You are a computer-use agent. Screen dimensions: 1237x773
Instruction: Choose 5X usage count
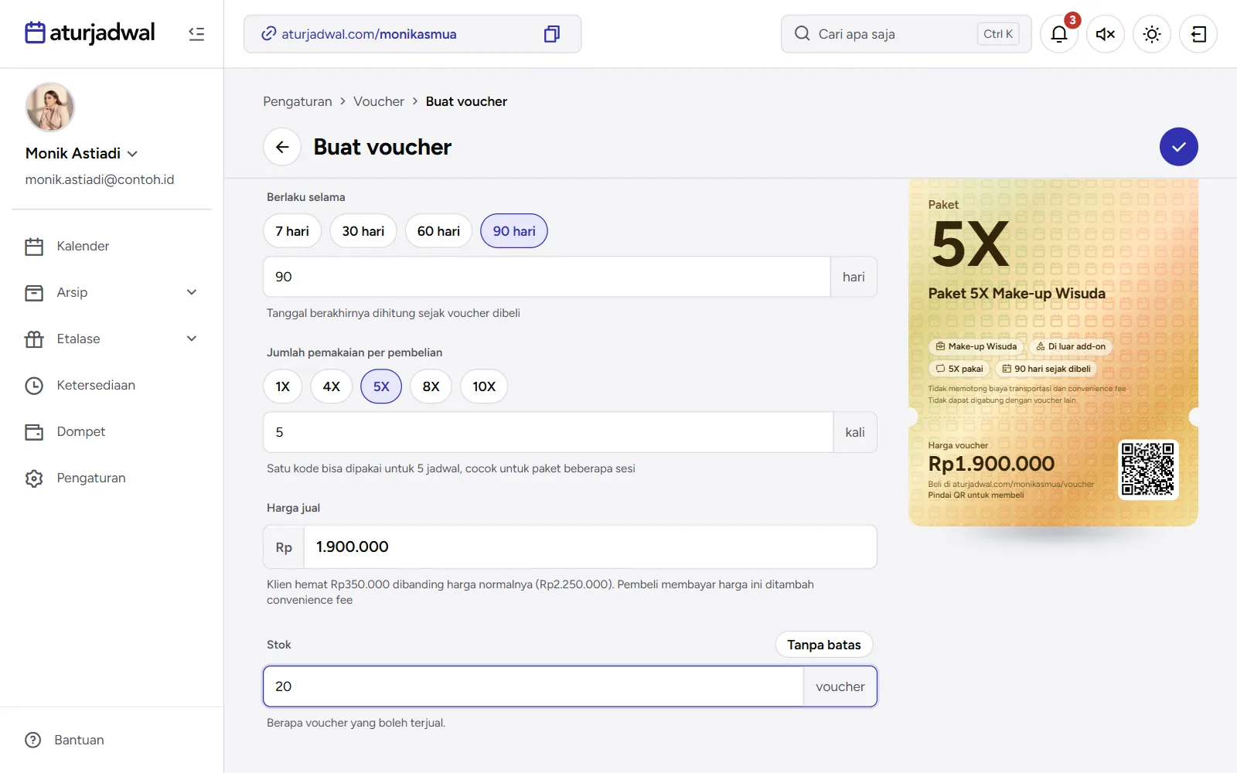tap(381, 386)
